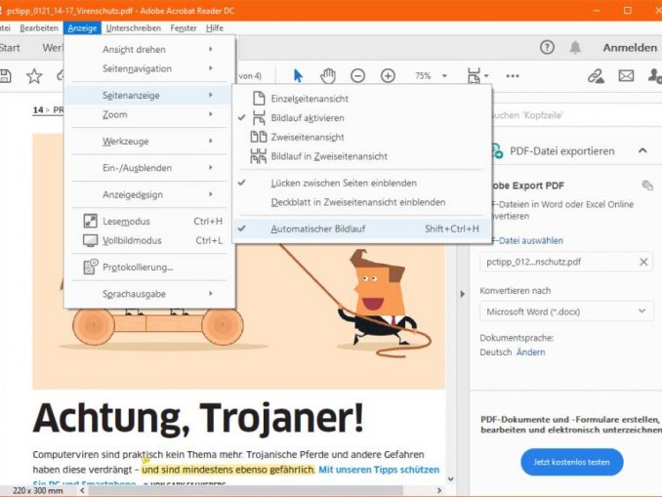The height and width of the screenshot is (497, 662).
Task: Bookmark file with the star icon
Action: pyautogui.click(x=34, y=76)
